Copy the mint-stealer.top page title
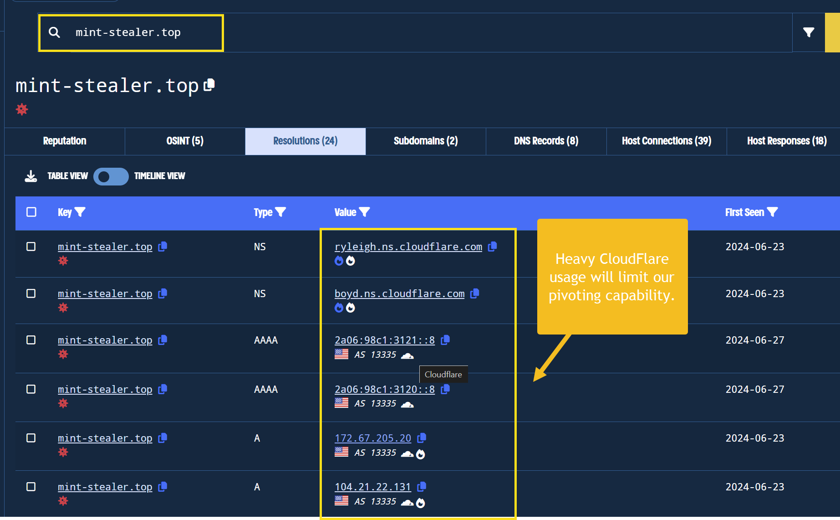 point(209,85)
